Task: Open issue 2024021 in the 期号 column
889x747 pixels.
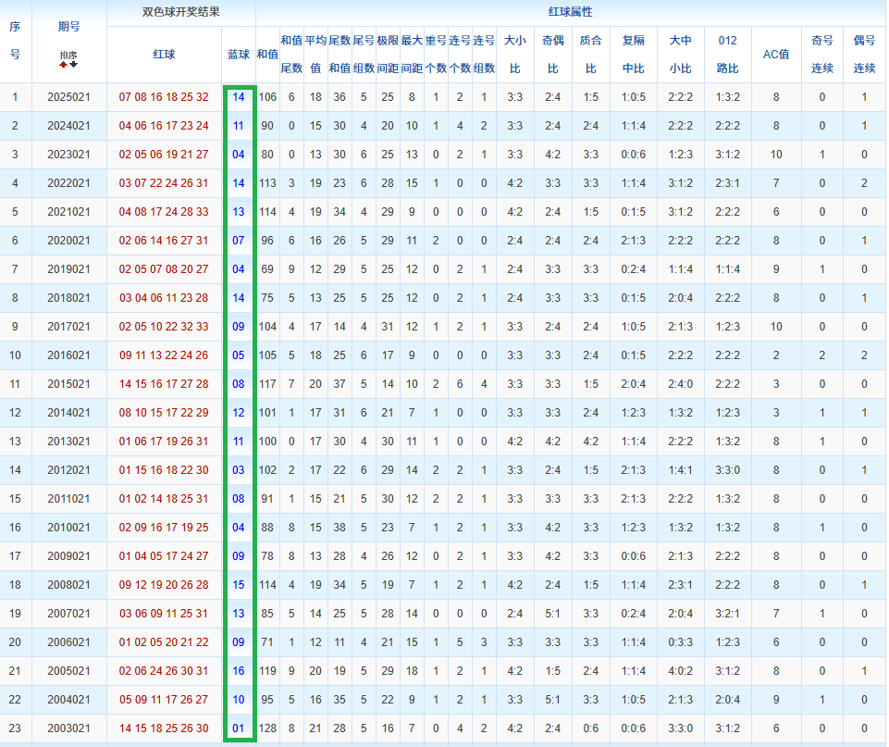Action: 68,126
